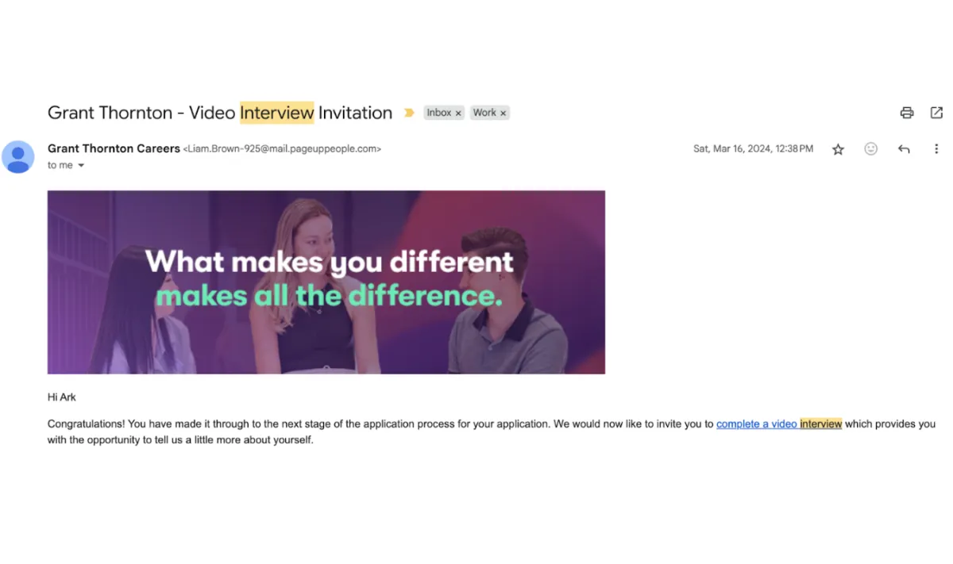Click the Grant Thornton banner image
The image size is (953, 564).
[326, 282]
